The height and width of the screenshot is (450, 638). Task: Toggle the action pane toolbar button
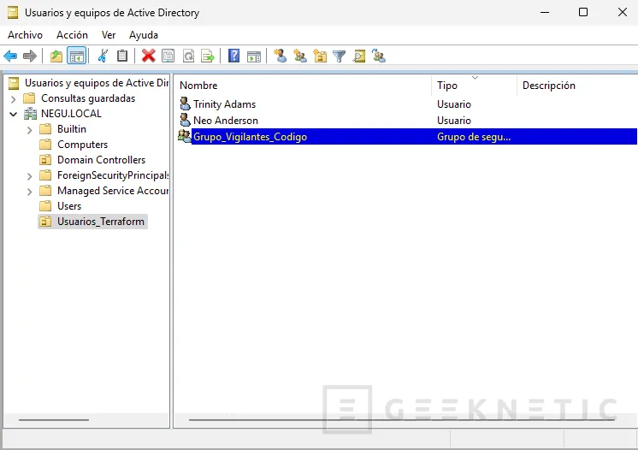(254, 56)
